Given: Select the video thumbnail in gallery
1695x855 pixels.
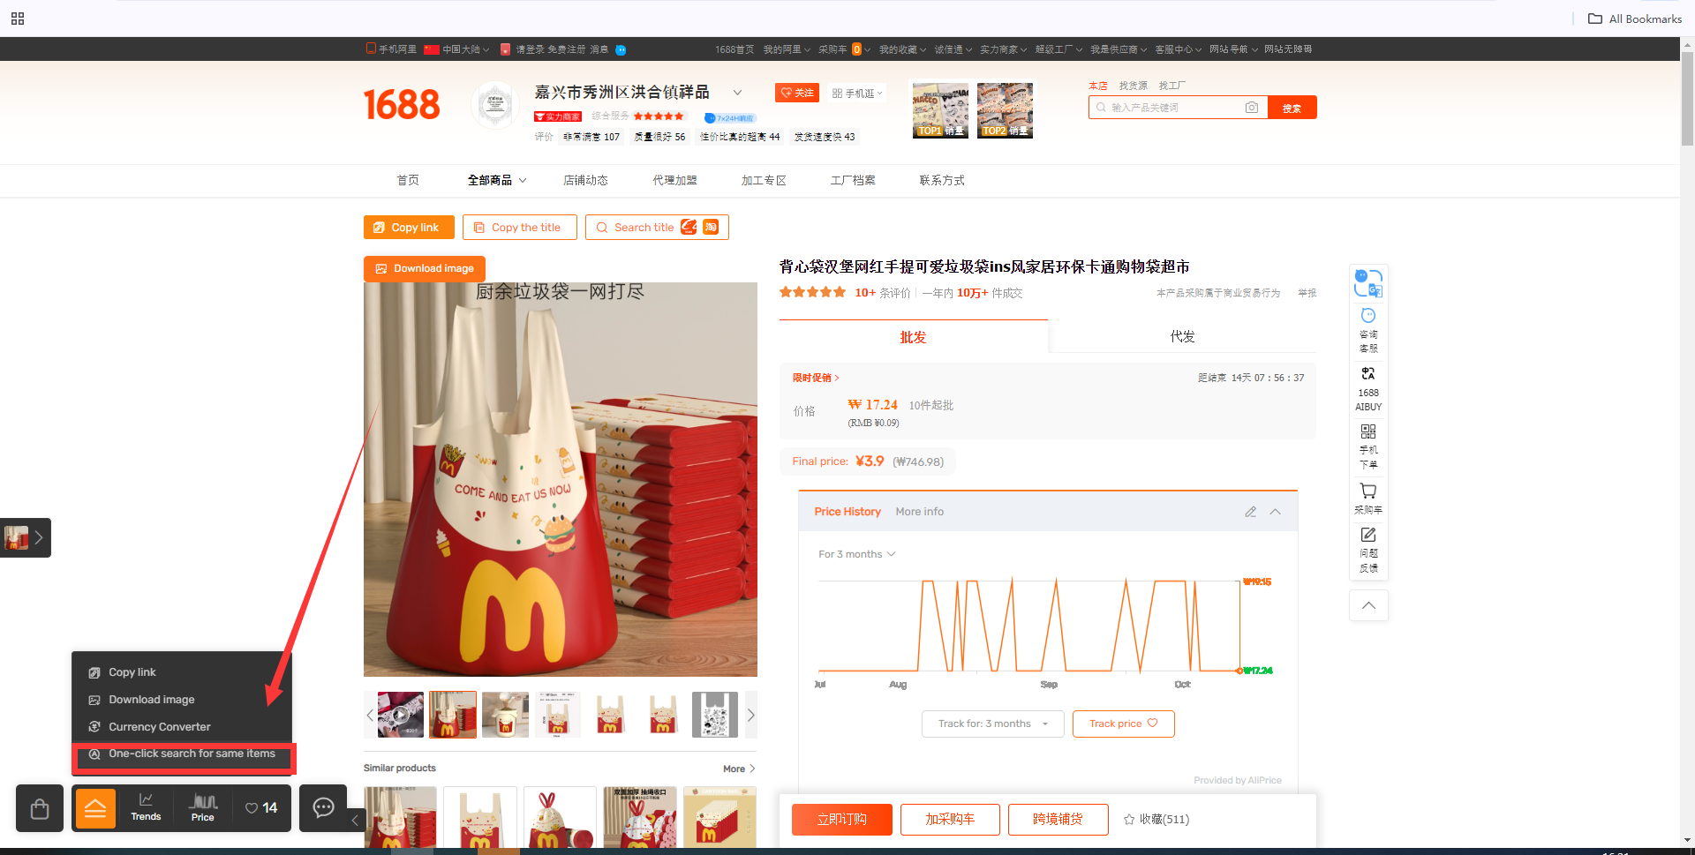Looking at the screenshot, I should (x=400, y=716).
